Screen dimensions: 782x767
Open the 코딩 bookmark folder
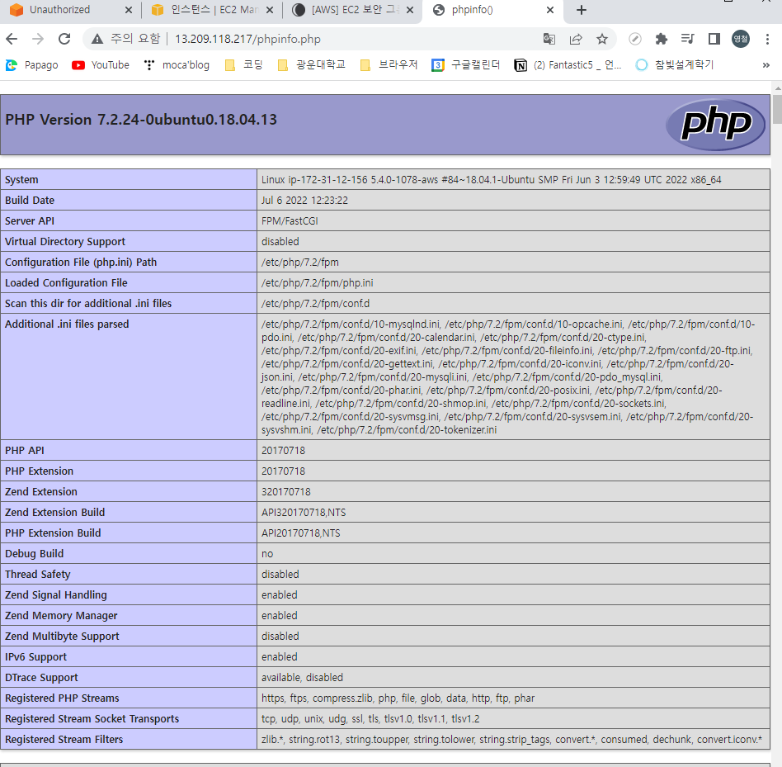click(244, 65)
